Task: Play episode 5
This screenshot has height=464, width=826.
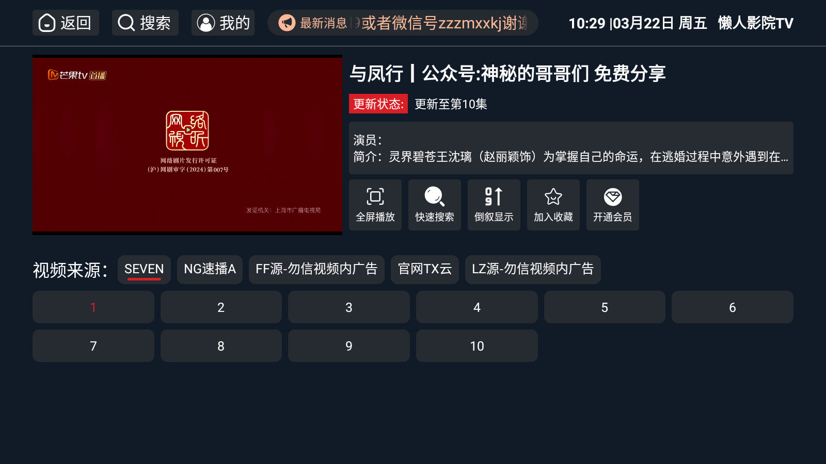Action: [605, 307]
